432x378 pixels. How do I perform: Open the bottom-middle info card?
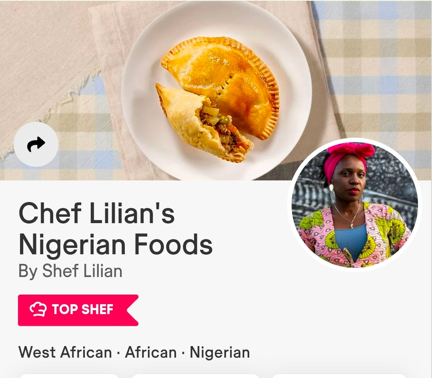click(x=195, y=376)
